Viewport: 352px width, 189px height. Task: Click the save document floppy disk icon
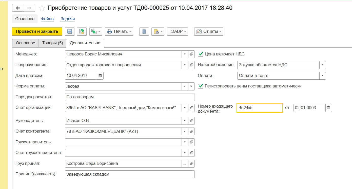[x=70, y=31]
